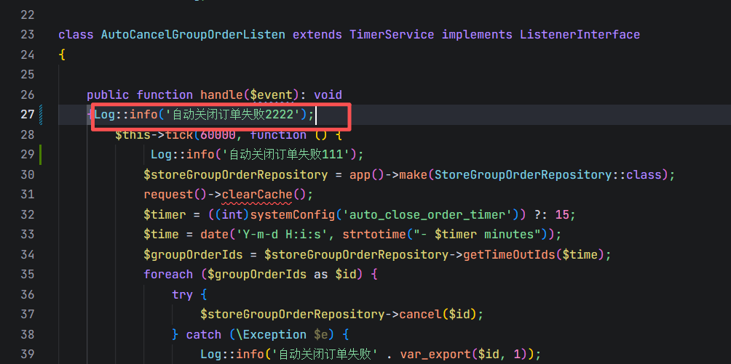Image resolution: width=731 pixels, height=364 pixels.
Task: Click the default value 15 on line 32
Action: click(x=562, y=214)
